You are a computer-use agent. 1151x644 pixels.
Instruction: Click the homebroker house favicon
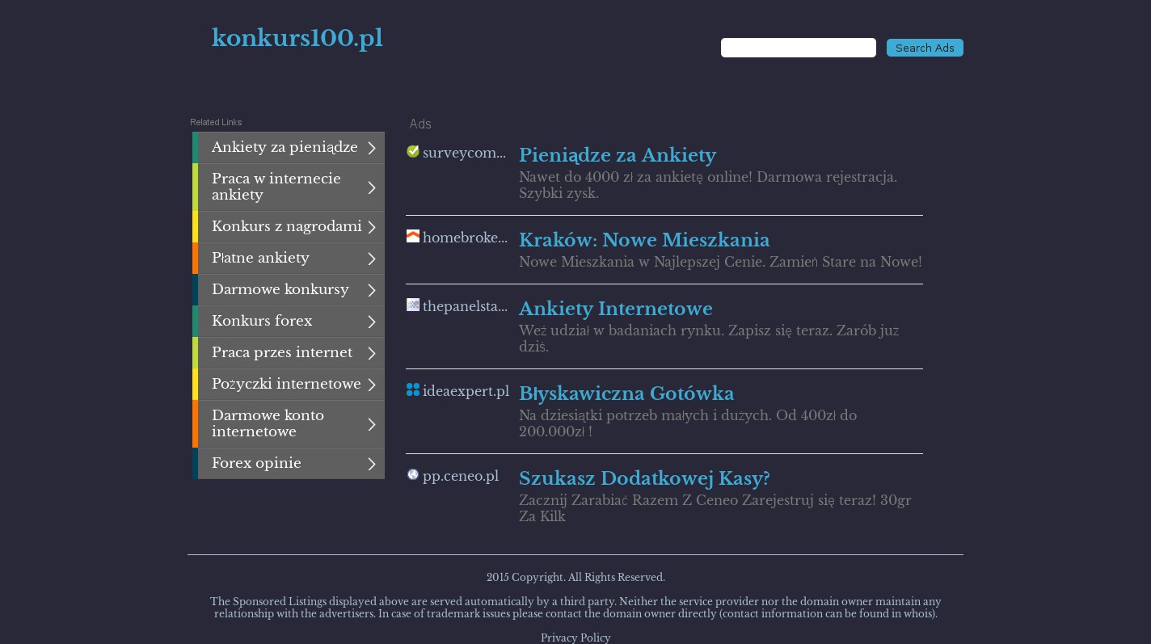tap(413, 236)
